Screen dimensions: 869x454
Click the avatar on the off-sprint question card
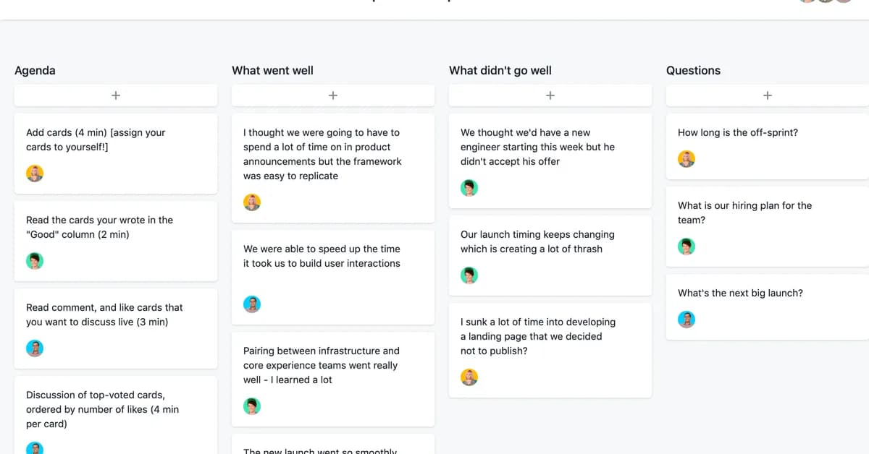pyautogui.click(x=686, y=158)
